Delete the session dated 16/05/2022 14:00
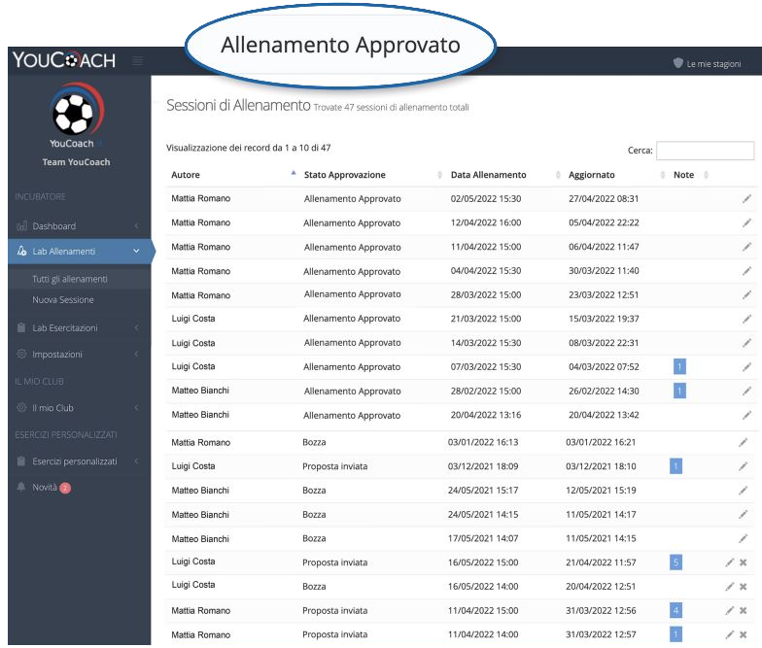The image size is (762, 648). point(744,587)
